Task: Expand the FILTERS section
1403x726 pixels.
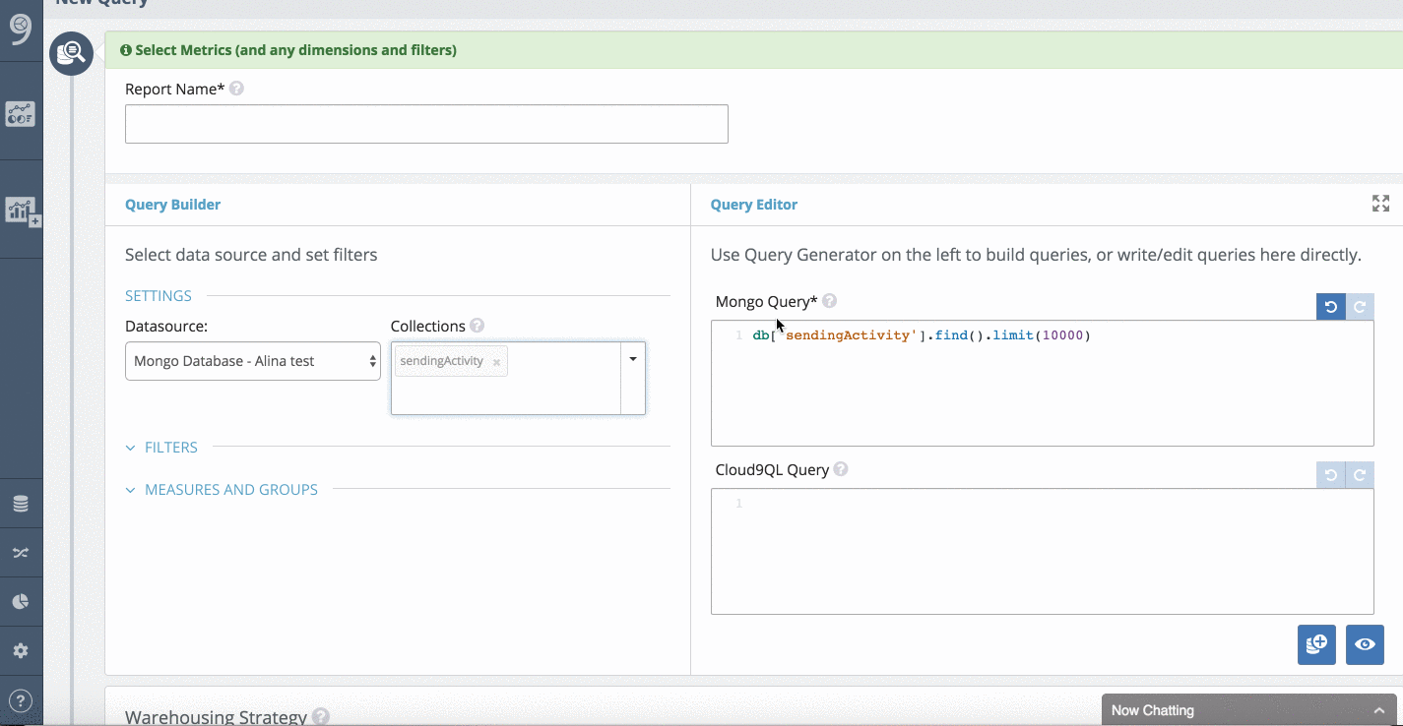Action: pos(160,447)
